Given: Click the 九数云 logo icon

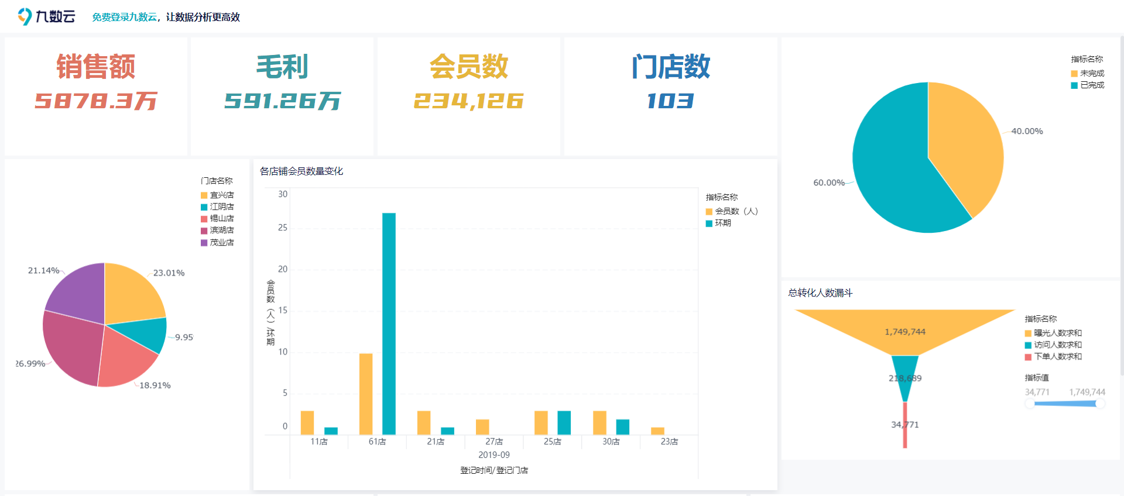Looking at the screenshot, I should point(25,16).
